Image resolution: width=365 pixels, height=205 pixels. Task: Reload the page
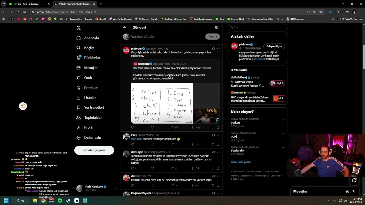click(18, 12)
